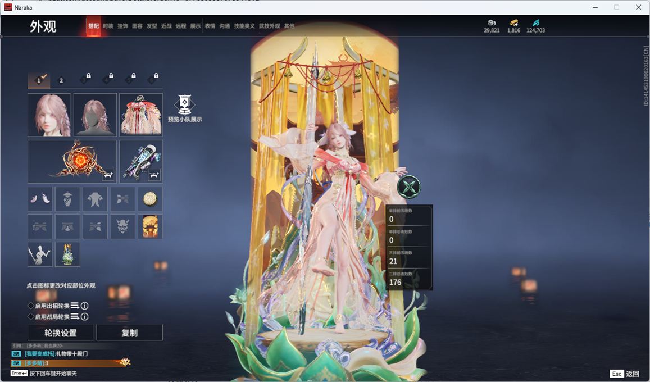Switch to the 表情 tab
650x382 pixels.
pyautogui.click(x=210, y=26)
